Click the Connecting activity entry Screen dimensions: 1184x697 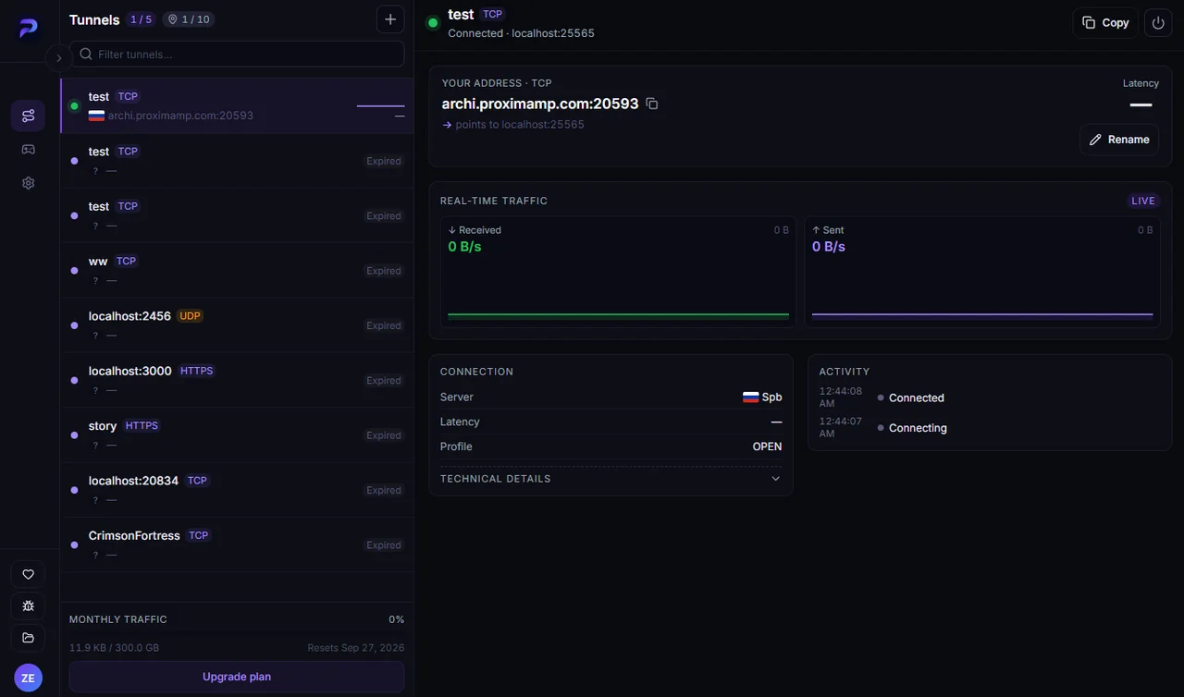point(918,428)
